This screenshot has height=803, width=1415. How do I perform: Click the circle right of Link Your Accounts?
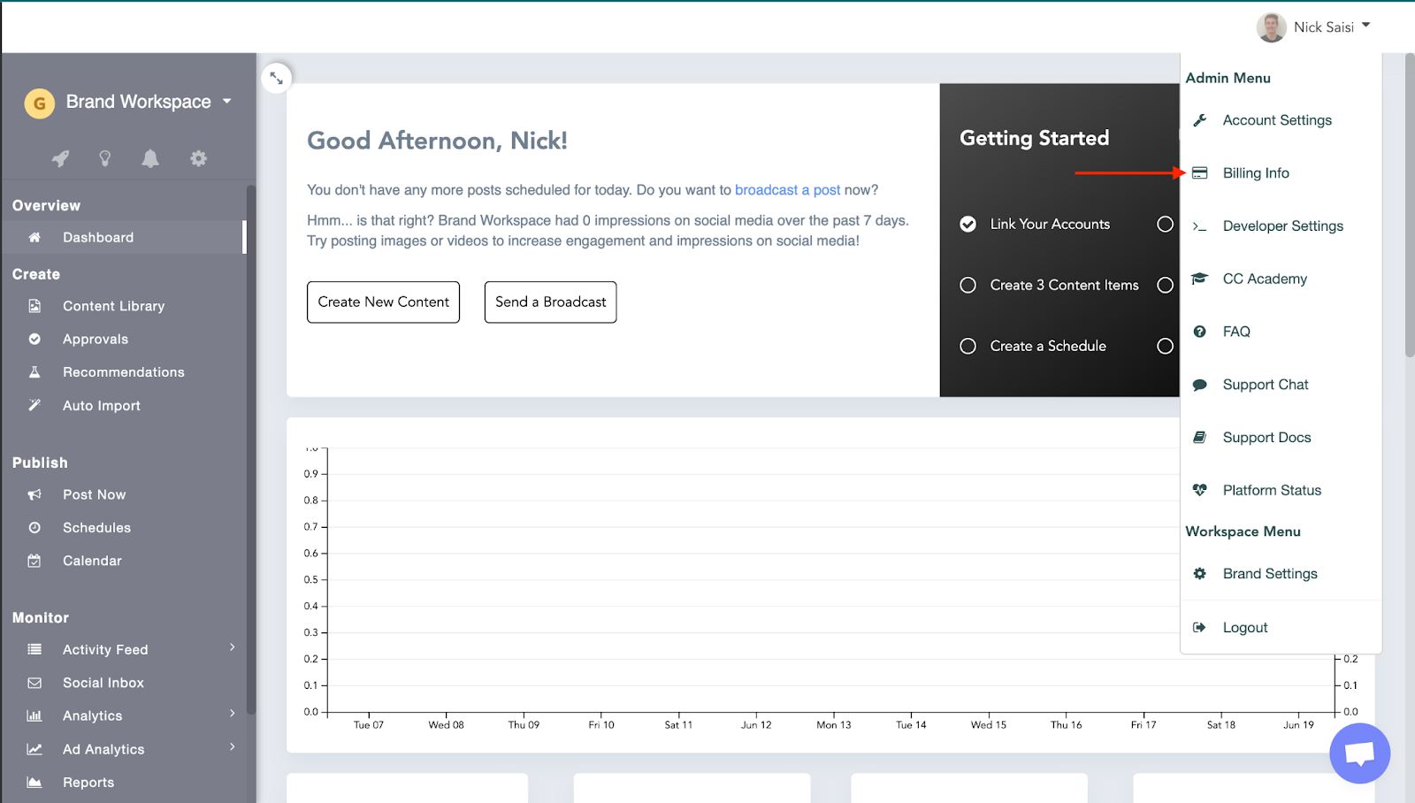click(1166, 224)
